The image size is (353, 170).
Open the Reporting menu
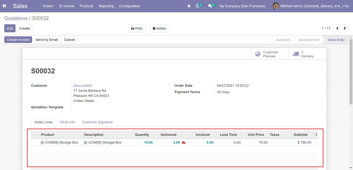point(106,6)
